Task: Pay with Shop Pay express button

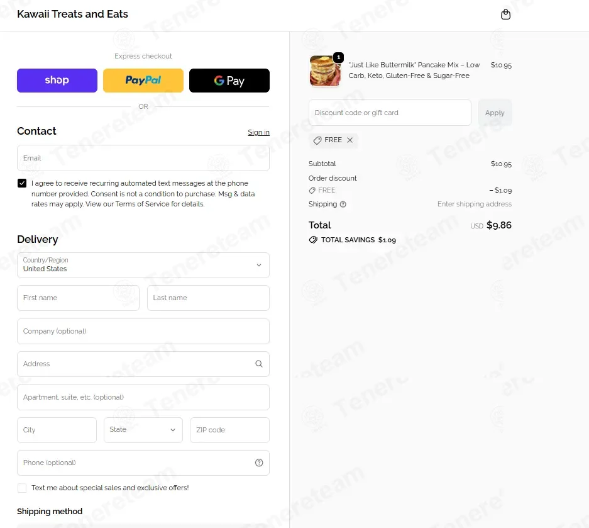Action: [57, 81]
